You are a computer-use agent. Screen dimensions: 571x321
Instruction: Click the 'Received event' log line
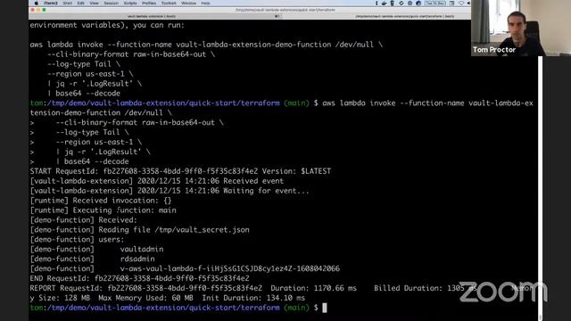pyautogui.click(x=157, y=181)
